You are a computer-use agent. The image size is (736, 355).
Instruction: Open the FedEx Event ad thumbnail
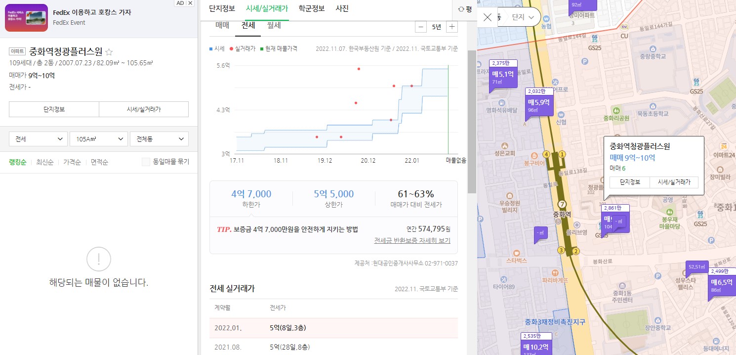[26, 18]
